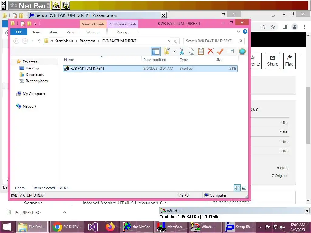Click the Cut scissors icon in toolbar

pyautogui.click(x=182, y=51)
